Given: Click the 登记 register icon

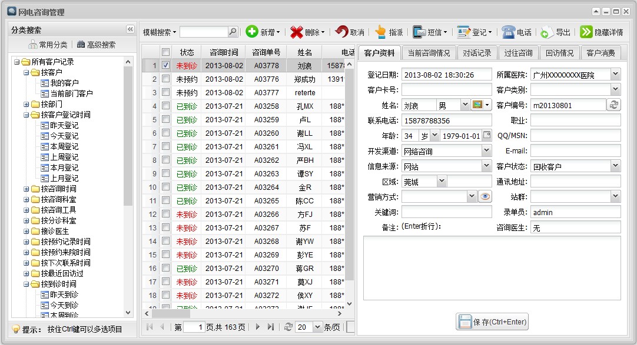Looking at the screenshot, I should point(463,32).
